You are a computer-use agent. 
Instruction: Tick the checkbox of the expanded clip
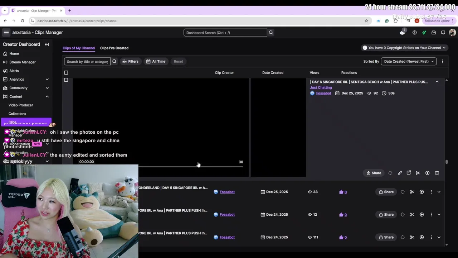66,80
